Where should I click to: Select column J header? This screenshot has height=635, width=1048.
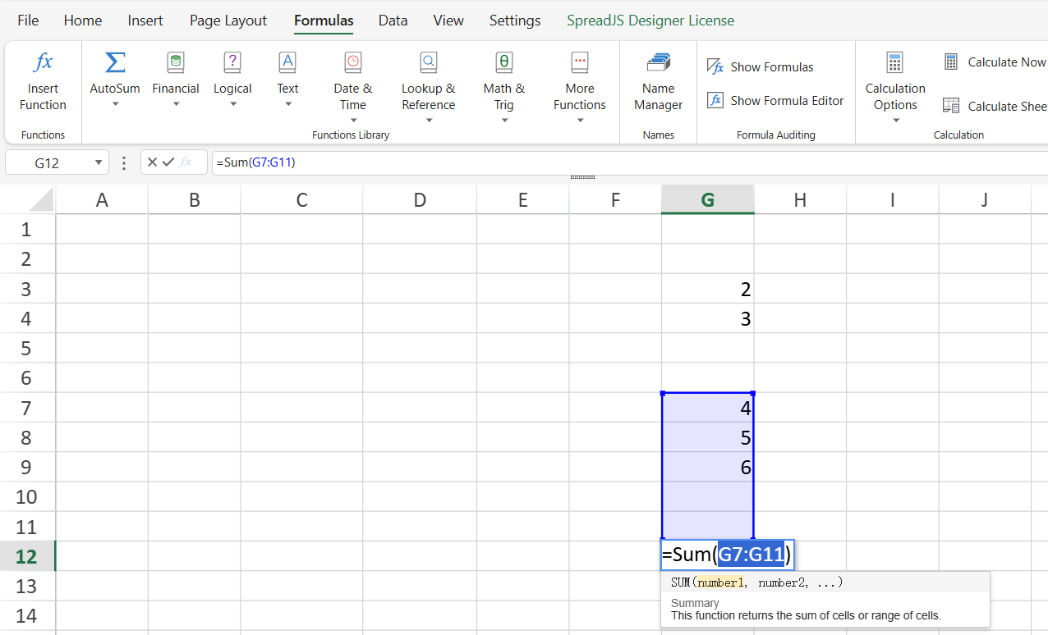click(985, 199)
